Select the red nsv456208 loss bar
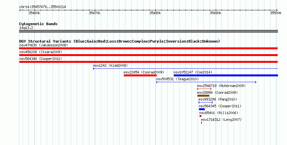Screen dimensions: 287x145 coord(148,55)
